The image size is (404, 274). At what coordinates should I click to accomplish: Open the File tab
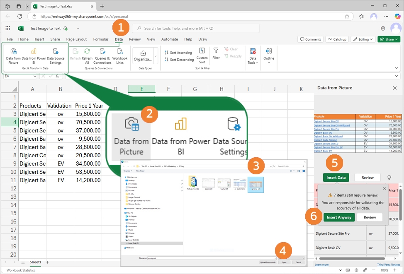(x=10, y=39)
